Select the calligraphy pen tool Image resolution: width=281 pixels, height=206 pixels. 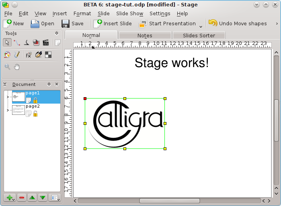click(x=26, y=42)
